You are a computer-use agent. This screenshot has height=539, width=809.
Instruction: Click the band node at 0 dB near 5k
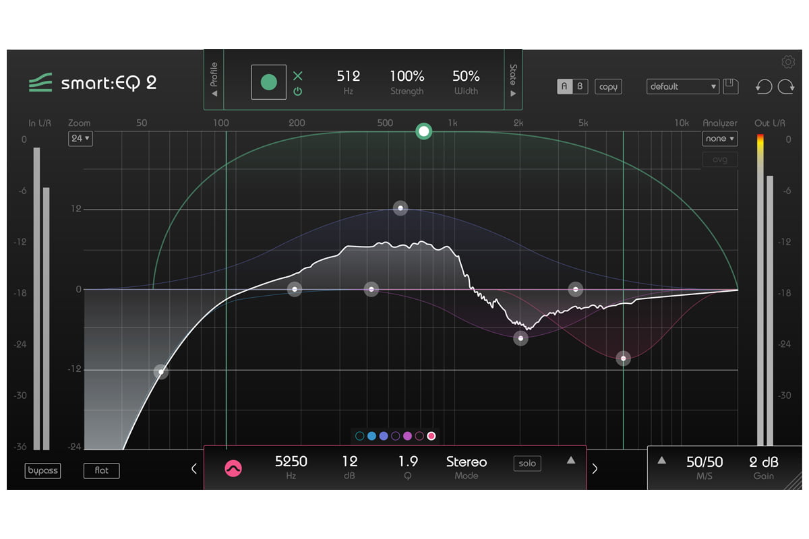pos(575,289)
